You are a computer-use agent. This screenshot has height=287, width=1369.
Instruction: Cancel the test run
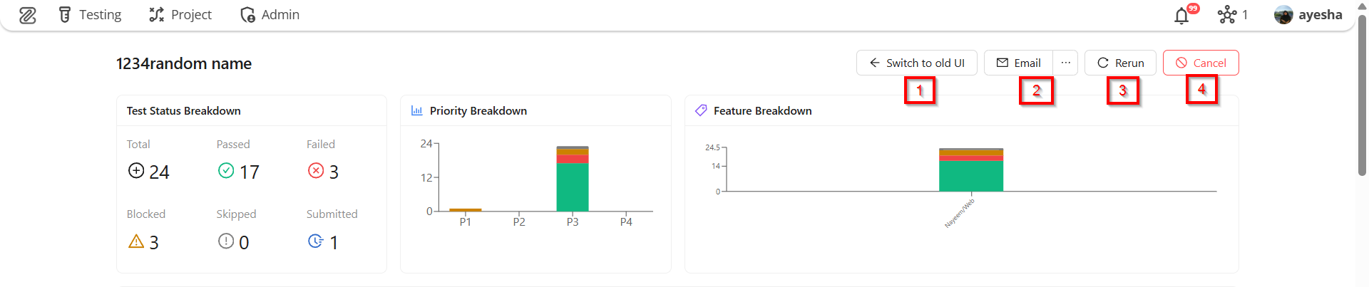click(x=1201, y=63)
